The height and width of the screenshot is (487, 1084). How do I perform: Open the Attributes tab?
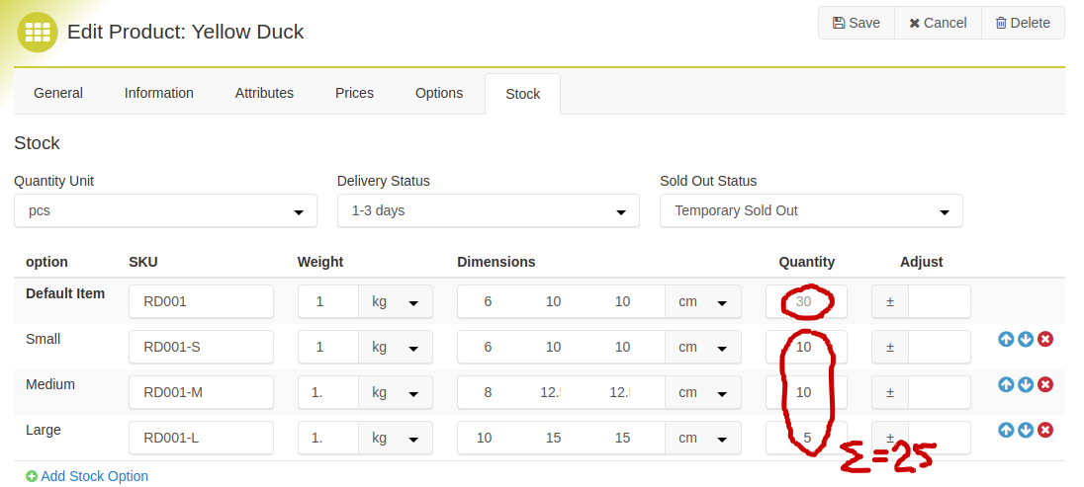[264, 93]
